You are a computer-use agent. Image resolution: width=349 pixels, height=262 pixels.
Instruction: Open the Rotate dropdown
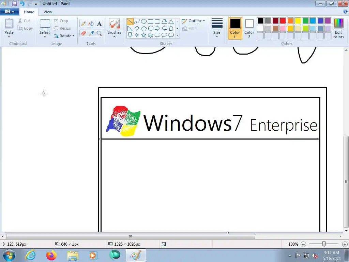click(x=64, y=36)
